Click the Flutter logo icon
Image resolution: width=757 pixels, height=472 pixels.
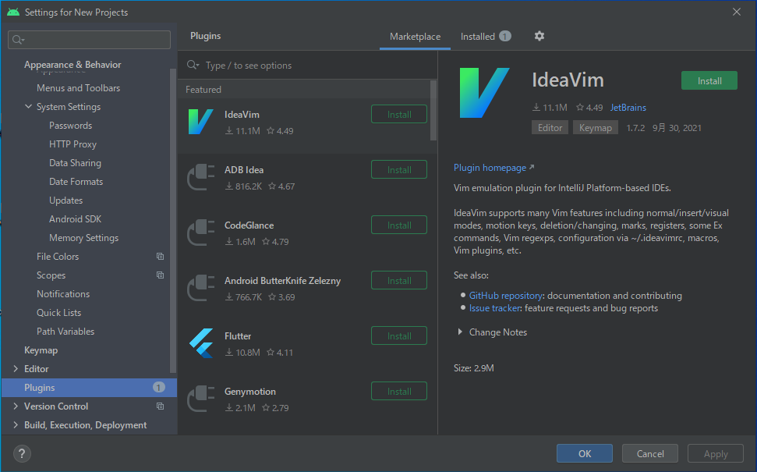click(x=201, y=343)
